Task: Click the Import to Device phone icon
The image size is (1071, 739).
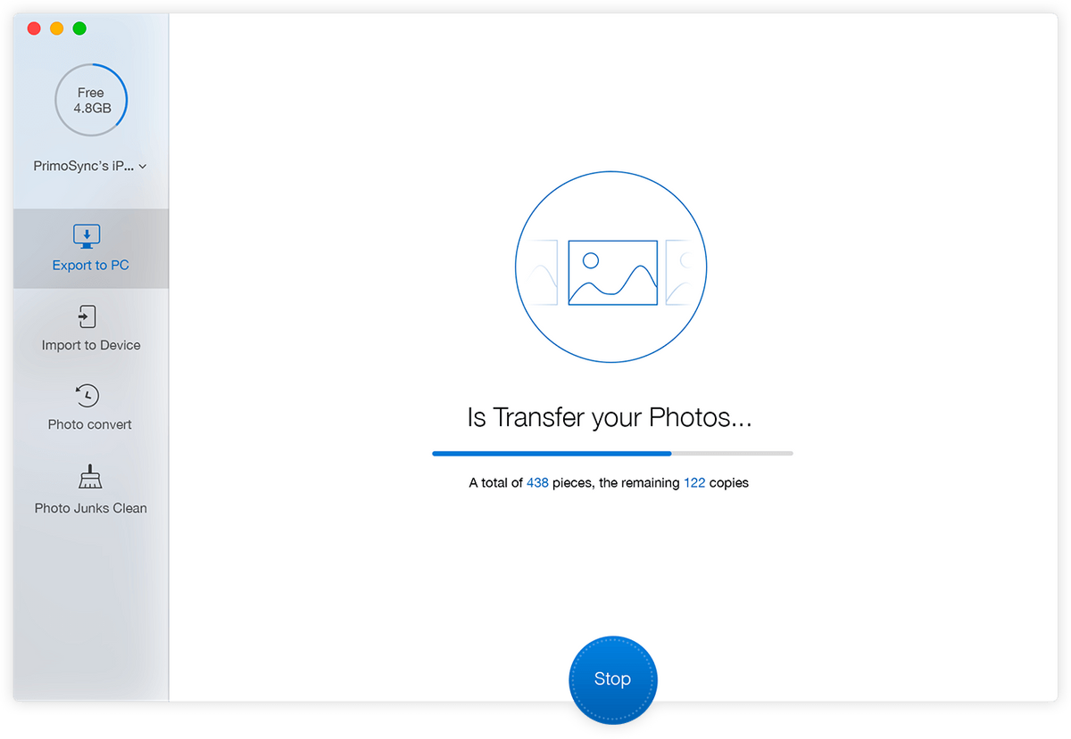Action: 87,316
